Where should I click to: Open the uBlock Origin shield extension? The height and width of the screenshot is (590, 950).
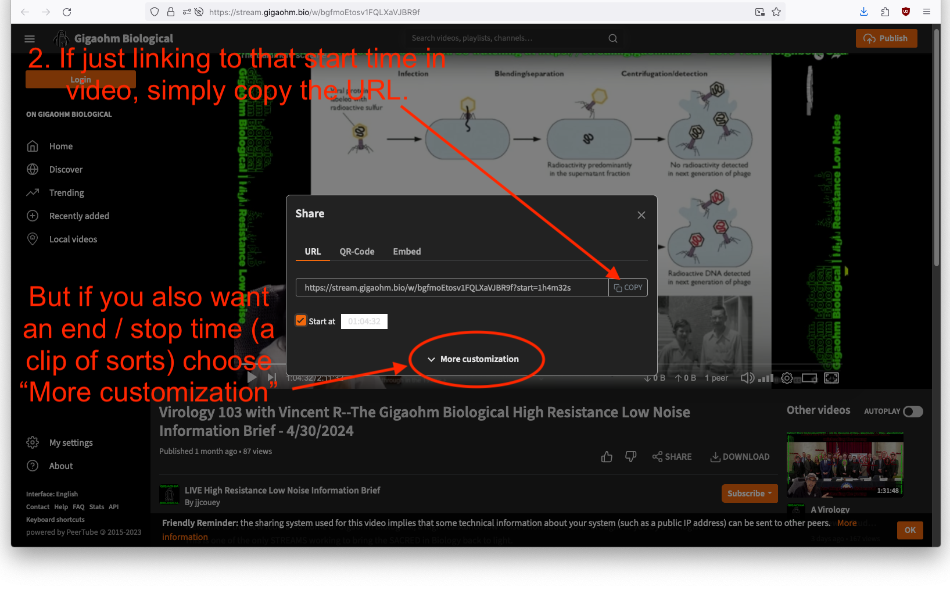point(906,12)
